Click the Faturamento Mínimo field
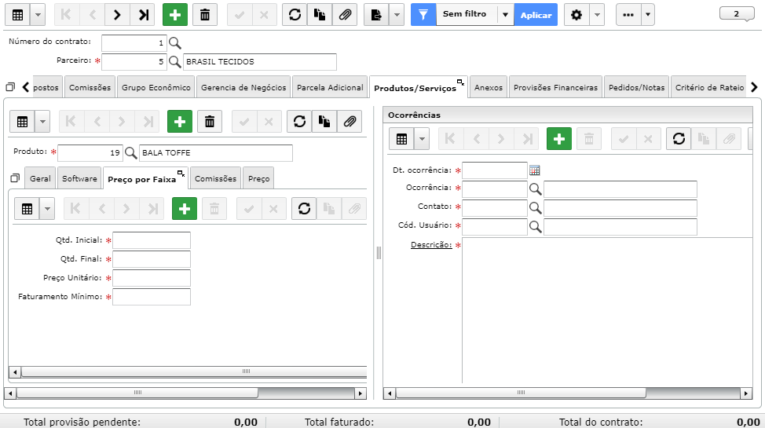 (x=152, y=297)
